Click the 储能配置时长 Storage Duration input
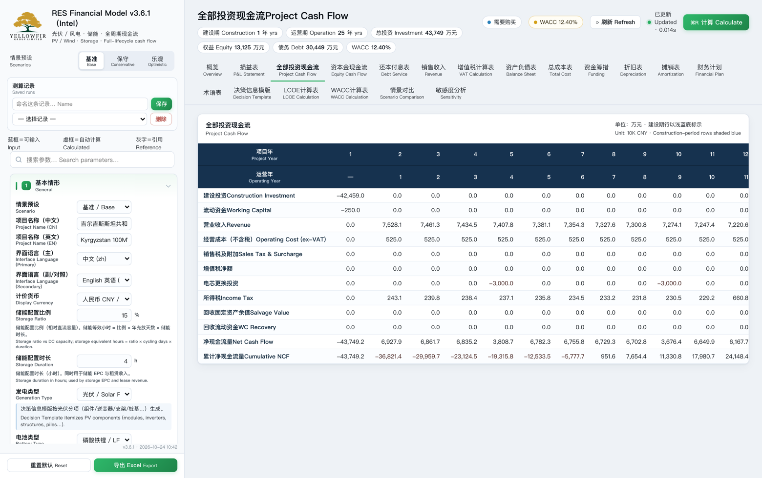This screenshot has height=478, width=762. click(104, 361)
